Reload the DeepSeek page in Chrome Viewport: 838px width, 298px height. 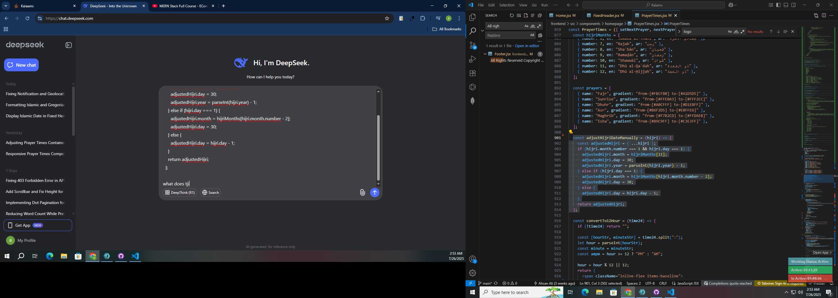click(28, 19)
